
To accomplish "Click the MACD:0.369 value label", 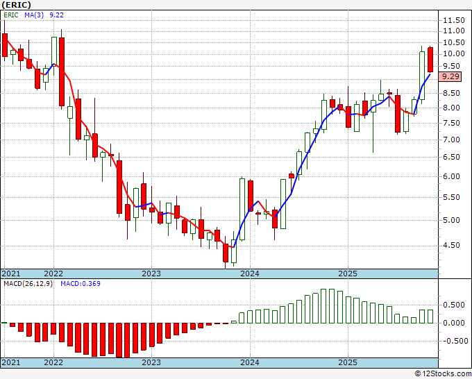I will (81, 284).
